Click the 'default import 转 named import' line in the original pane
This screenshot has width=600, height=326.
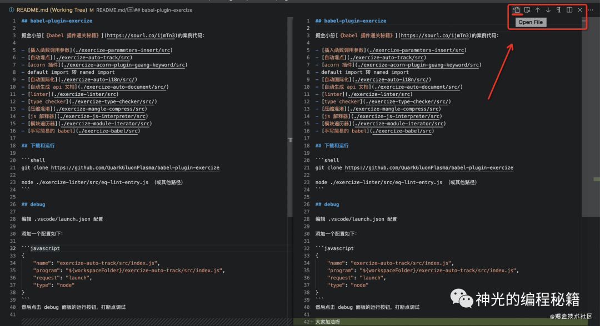point(68,72)
